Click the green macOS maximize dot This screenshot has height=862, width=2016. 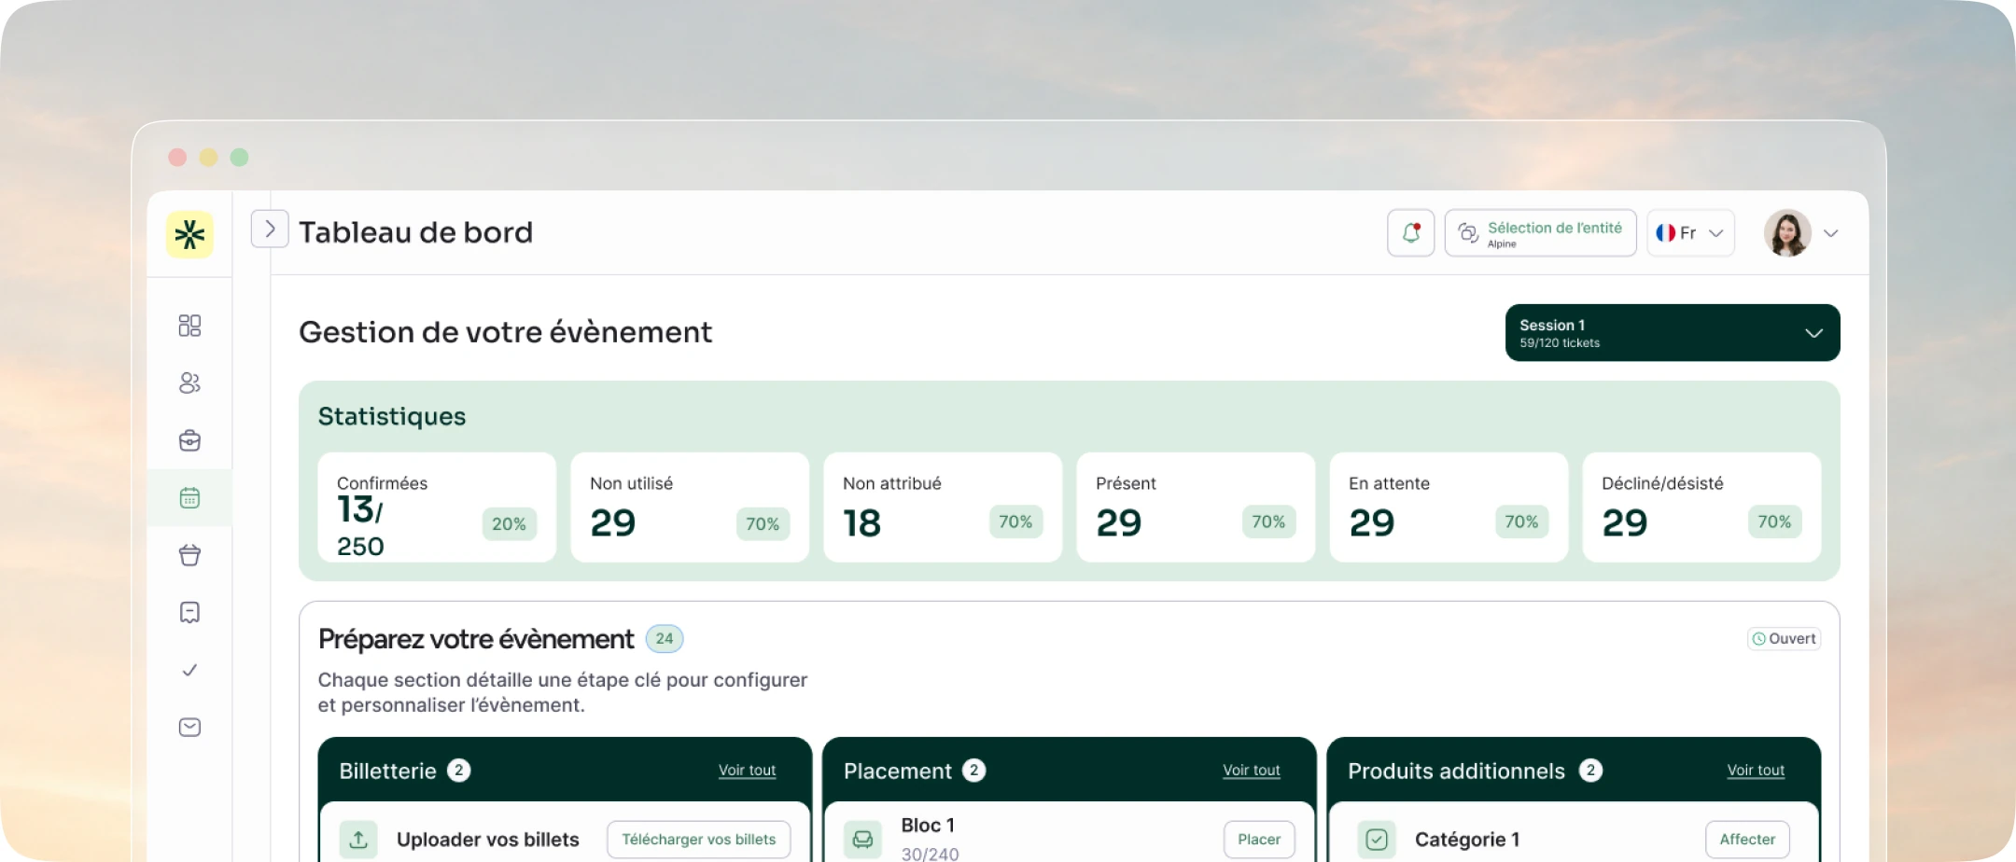tap(239, 158)
